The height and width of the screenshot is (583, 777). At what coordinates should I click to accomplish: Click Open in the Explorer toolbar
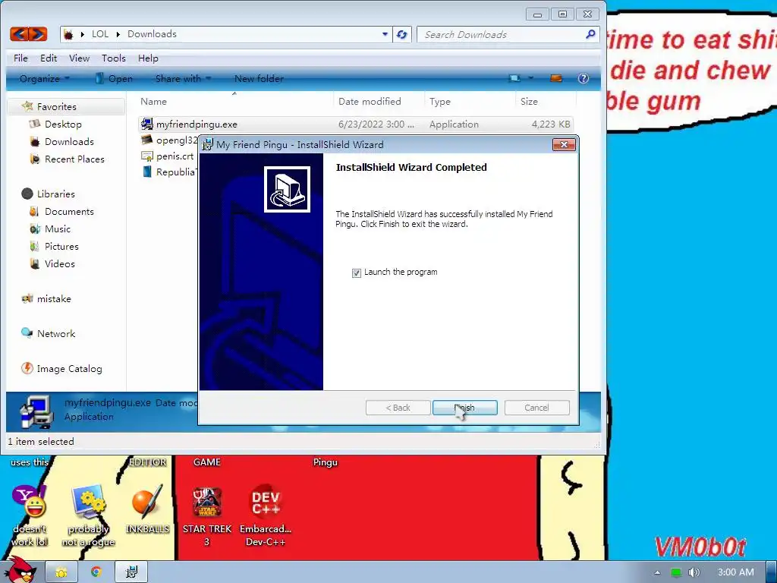pos(114,78)
